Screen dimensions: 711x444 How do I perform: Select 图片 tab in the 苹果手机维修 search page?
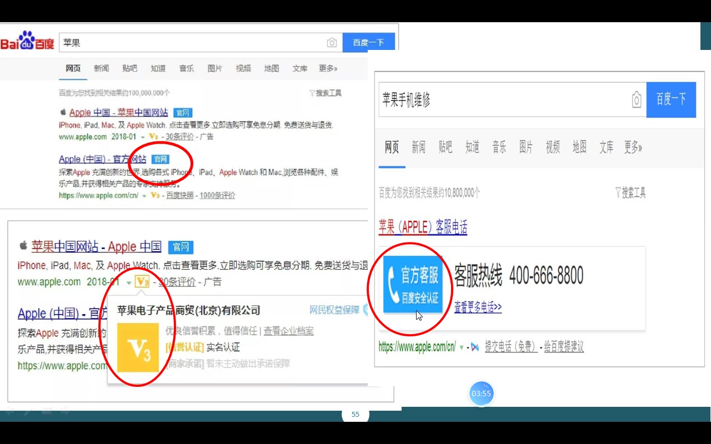[525, 147]
